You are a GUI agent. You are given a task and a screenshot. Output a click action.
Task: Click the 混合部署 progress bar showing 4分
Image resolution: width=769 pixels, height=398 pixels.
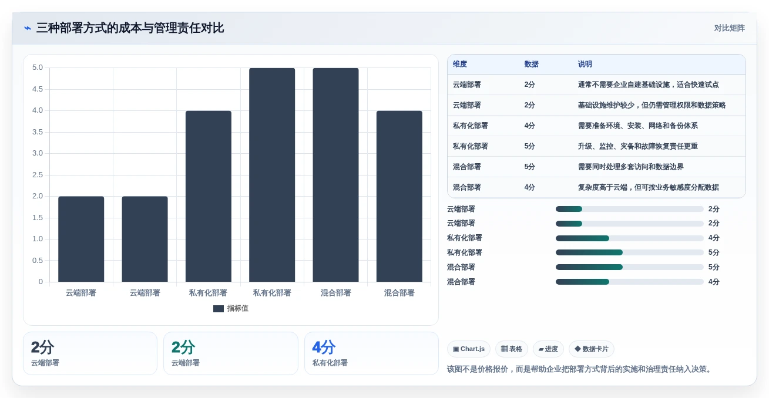pos(630,282)
